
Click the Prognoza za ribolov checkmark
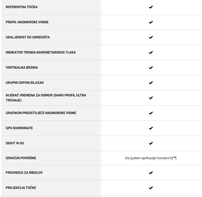(151, 173)
